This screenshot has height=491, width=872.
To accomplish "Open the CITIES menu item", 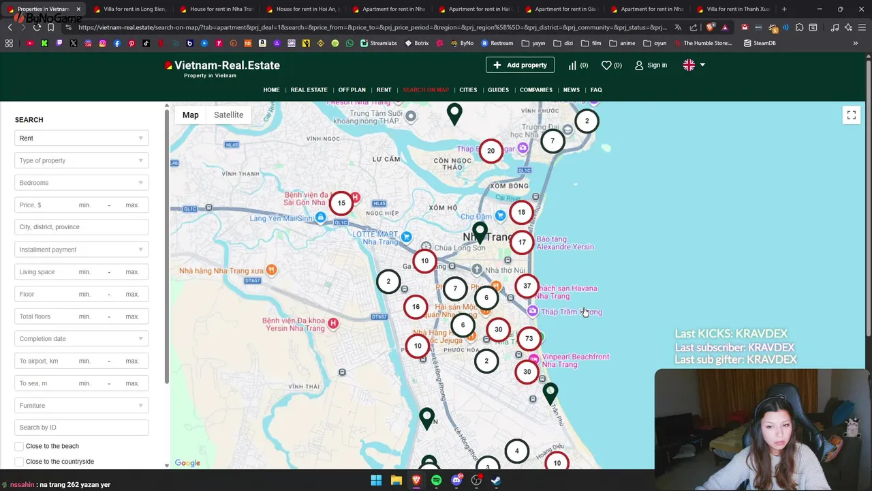I will 468,90.
